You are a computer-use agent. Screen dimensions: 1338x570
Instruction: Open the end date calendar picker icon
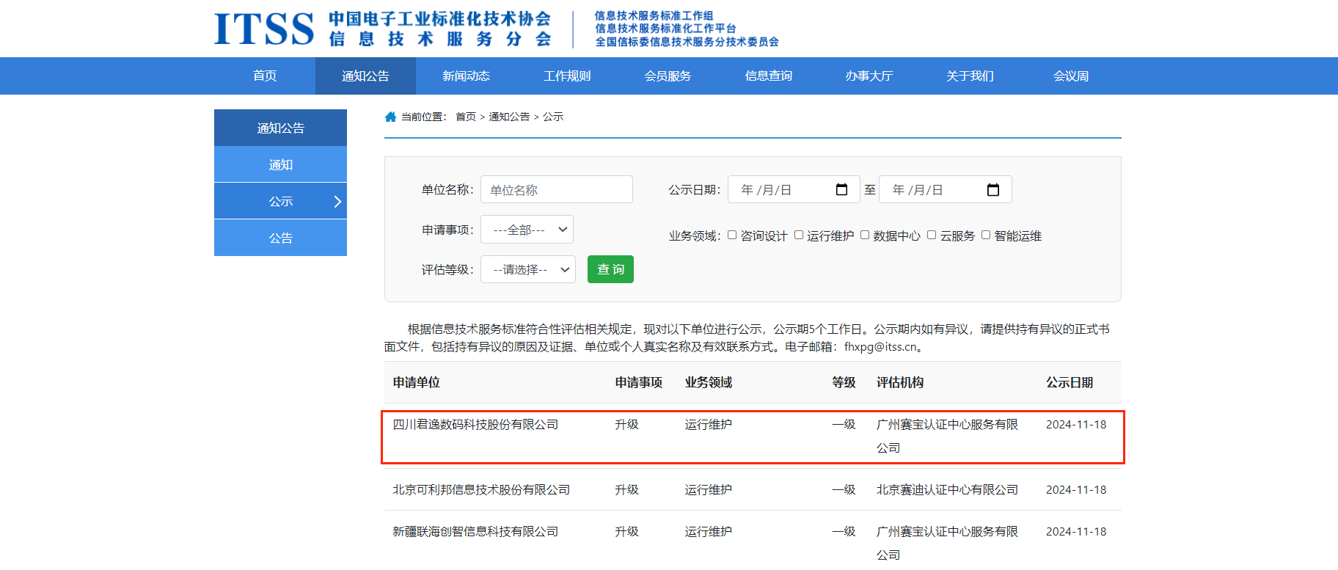[x=992, y=190]
